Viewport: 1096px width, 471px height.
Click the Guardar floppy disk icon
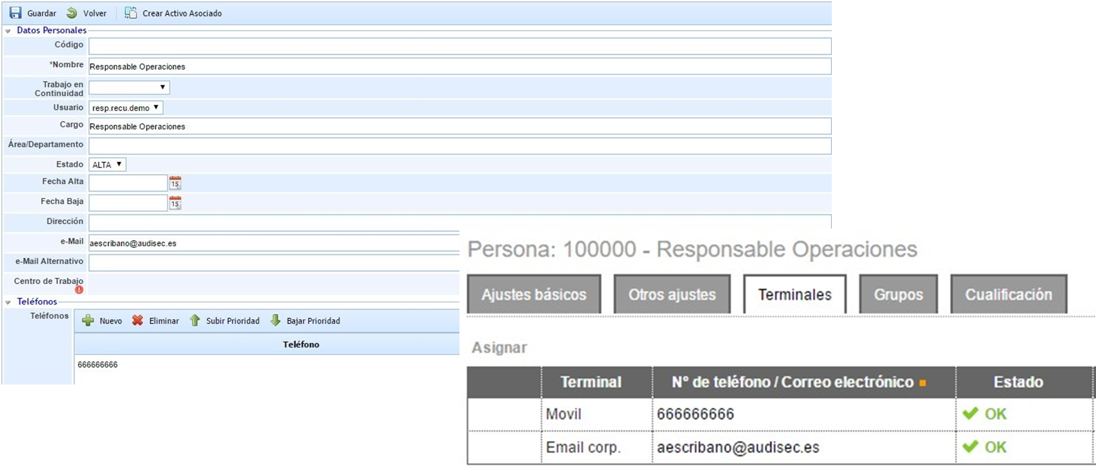coord(16,13)
